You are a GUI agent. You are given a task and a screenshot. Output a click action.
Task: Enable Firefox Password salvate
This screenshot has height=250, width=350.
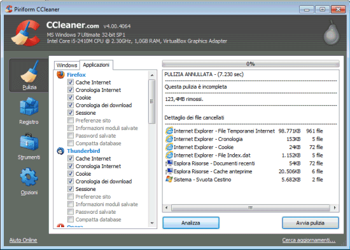(x=71, y=135)
